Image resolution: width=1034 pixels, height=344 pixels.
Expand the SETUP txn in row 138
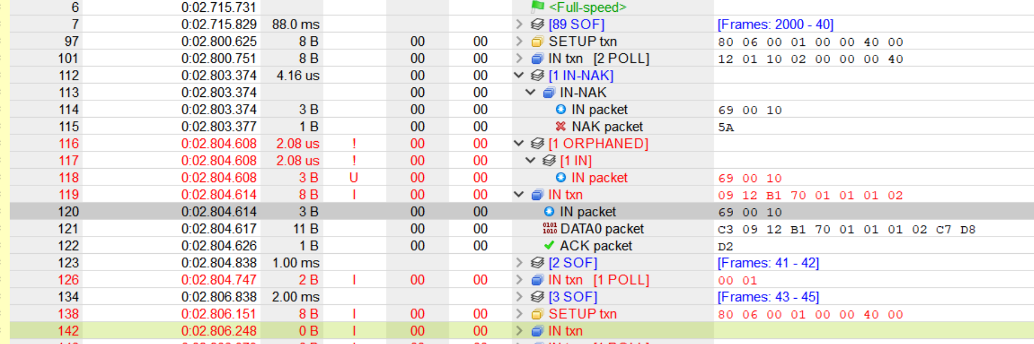click(519, 314)
